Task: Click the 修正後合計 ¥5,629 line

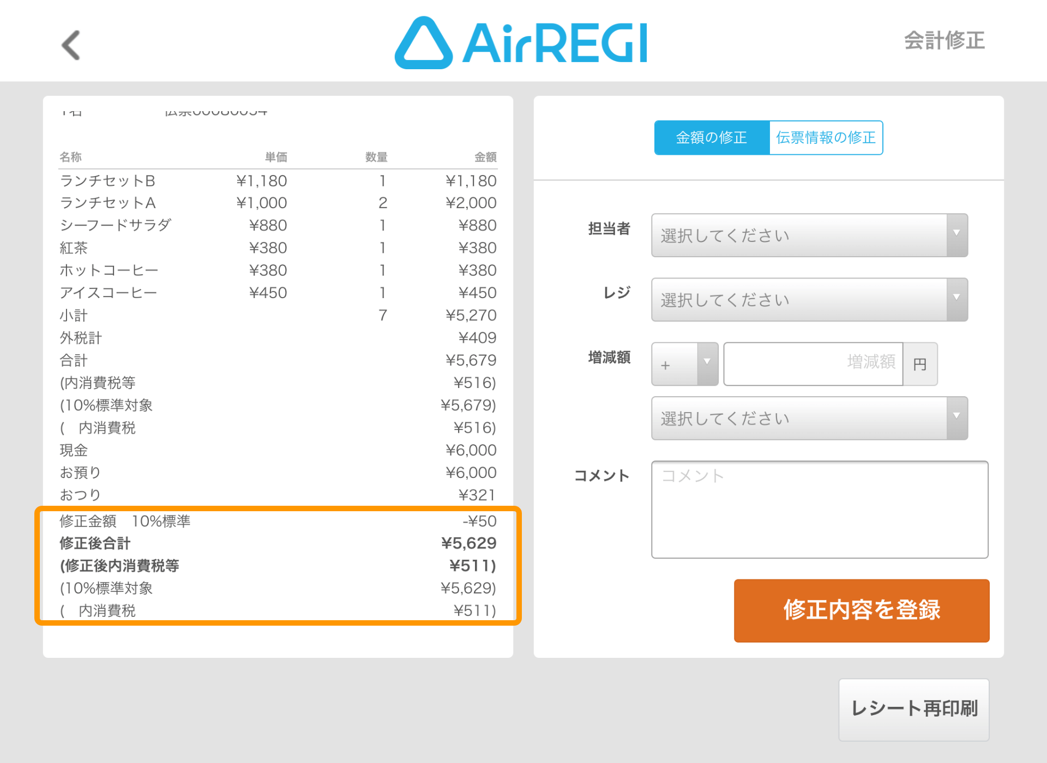Action: point(277,543)
